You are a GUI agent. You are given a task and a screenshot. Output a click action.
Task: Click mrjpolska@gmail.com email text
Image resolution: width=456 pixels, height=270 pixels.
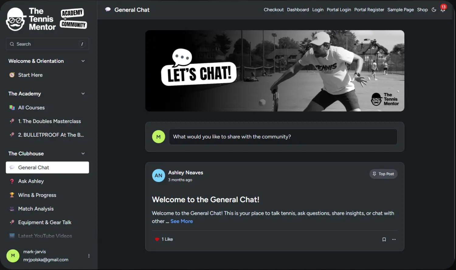coord(46,260)
